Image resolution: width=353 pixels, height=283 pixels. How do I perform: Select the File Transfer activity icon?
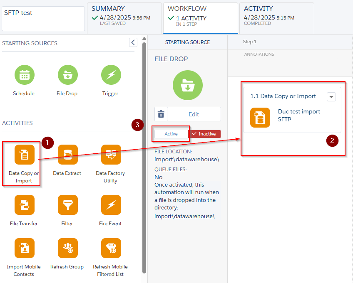pyautogui.click(x=24, y=205)
